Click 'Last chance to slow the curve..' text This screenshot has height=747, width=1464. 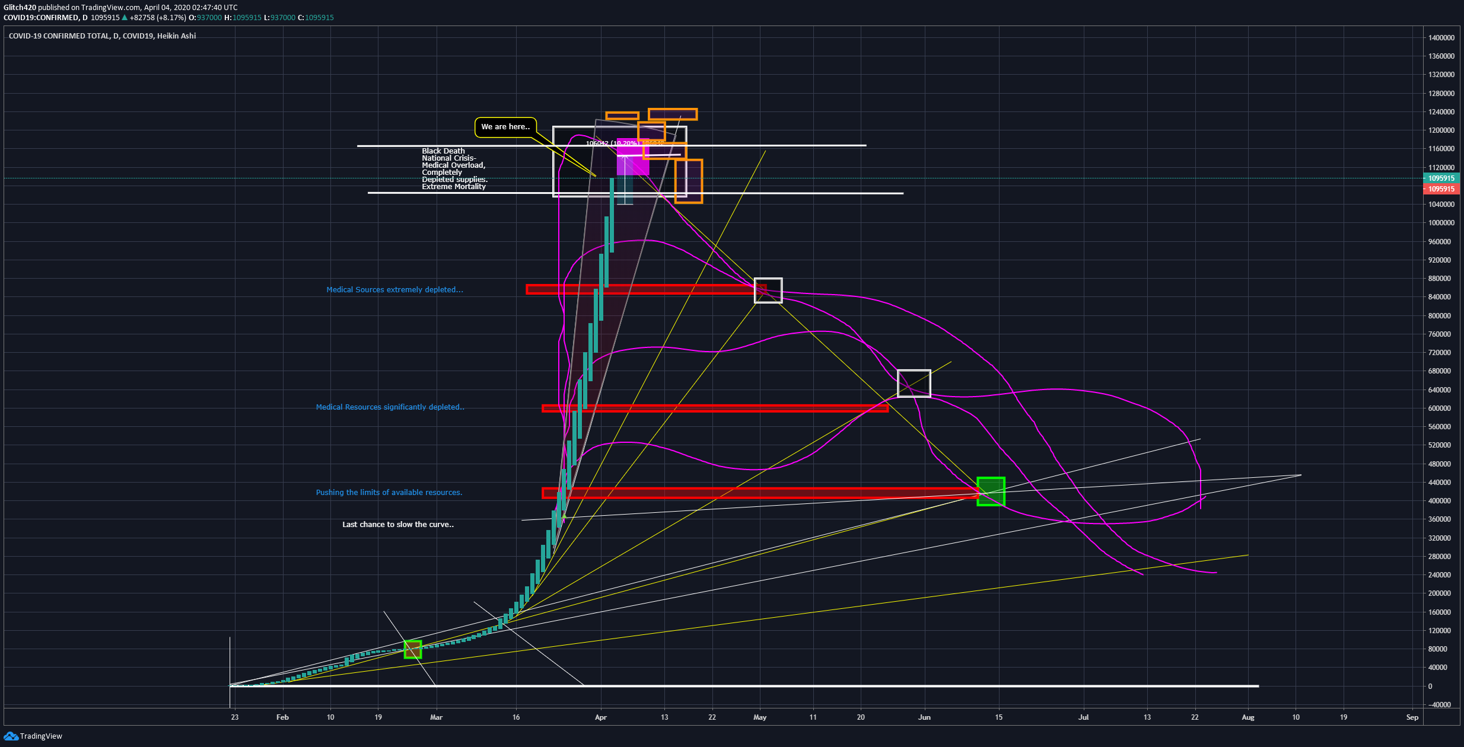pyautogui.click(x=398, y=525)
